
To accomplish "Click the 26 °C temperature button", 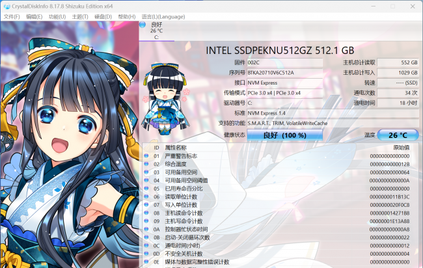I will [x=398, y=135].
